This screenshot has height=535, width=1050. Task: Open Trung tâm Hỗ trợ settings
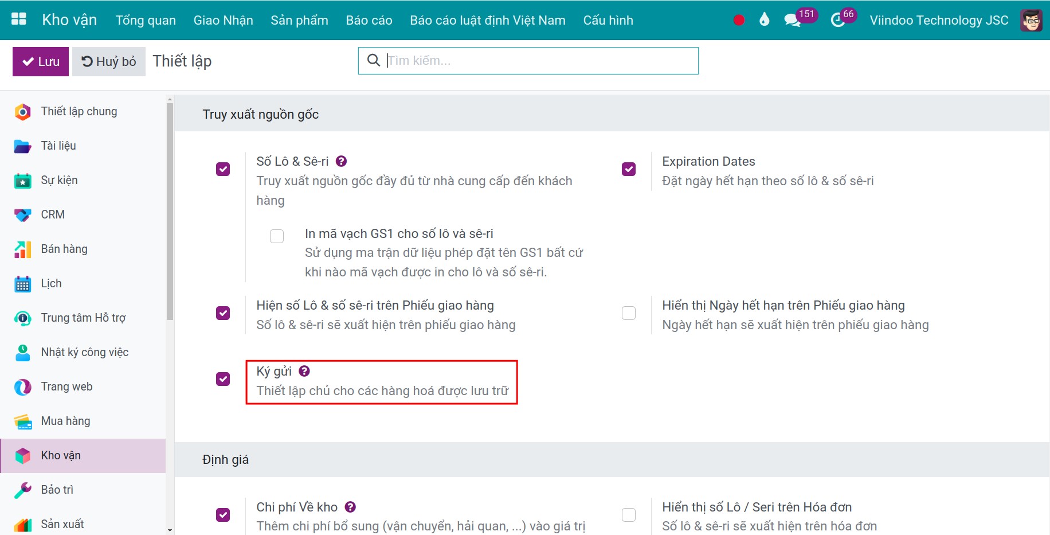83,318
